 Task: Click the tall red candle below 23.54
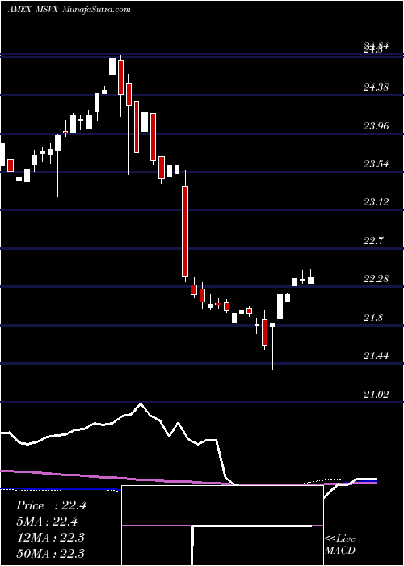pyautogui.click(x=185, y=231)
